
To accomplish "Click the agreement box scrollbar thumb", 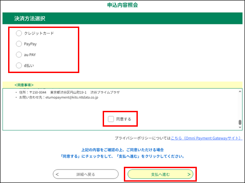I will [240, 122].
